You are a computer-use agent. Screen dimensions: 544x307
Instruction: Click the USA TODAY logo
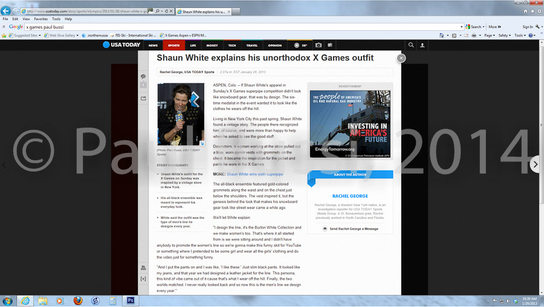pyautogui.click(x=121, y=45)
